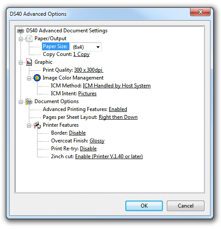Viewport: 221px width, 229px height.
Task: Select the Border label
Action: (x=59, y=133)
